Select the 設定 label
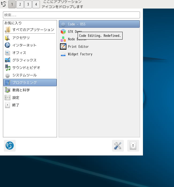The width and height of the screenshot is (174, 187). [x=16, y=98]
